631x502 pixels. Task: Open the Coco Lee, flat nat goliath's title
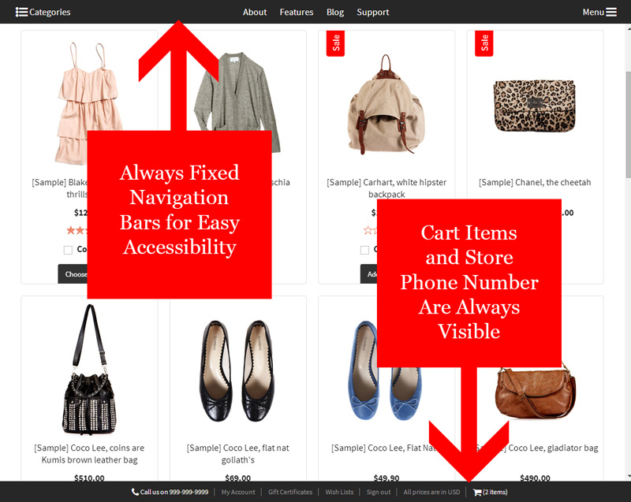coord(238,454)
